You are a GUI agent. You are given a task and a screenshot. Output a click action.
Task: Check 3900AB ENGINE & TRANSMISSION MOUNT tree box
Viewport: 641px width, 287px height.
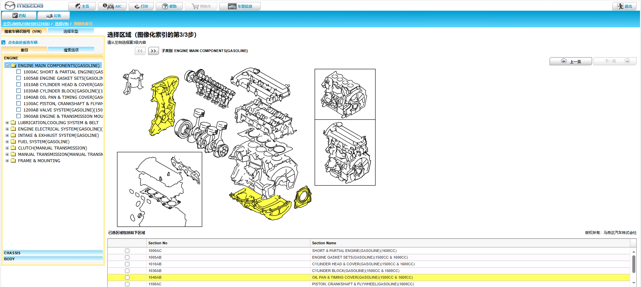pos(19,116)
